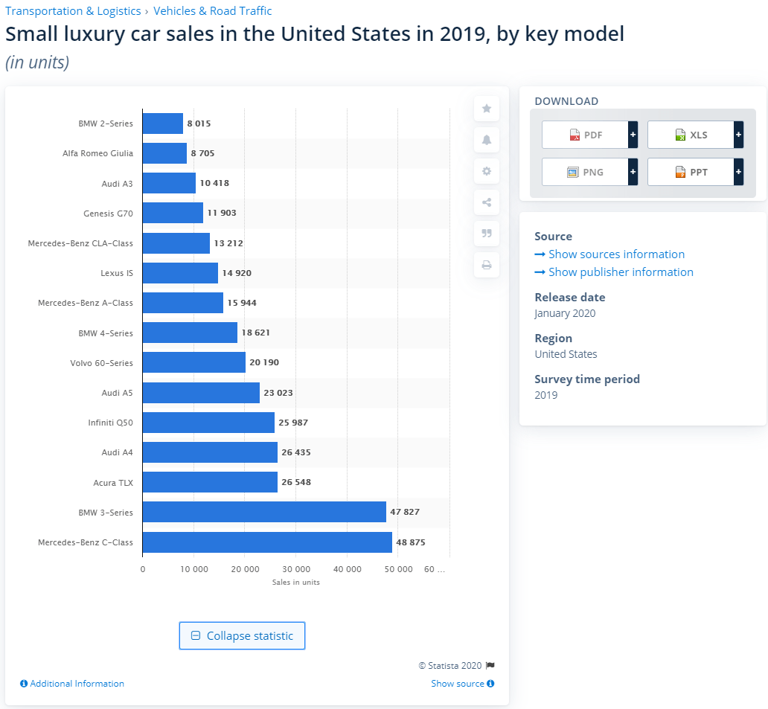Click the star favorite icon
768x709 pixels.
pyautogui.click(x=487, y=109)
